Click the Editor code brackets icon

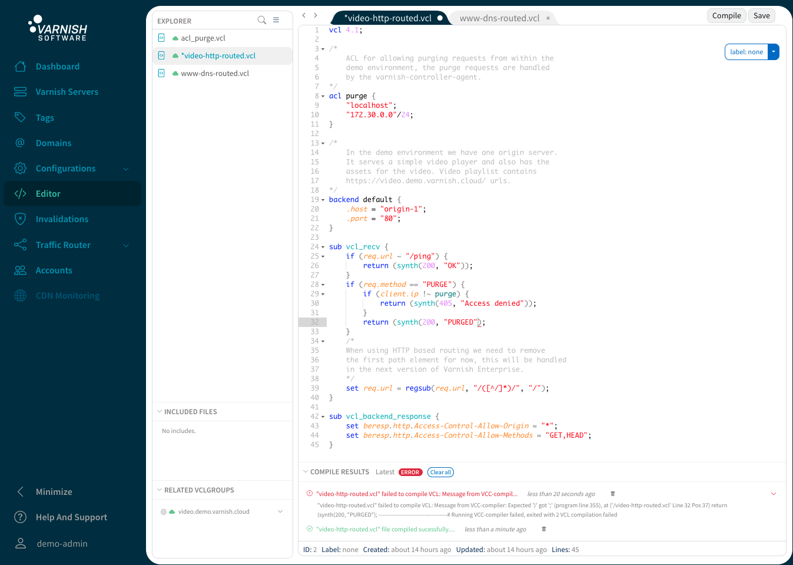(21, 193)
